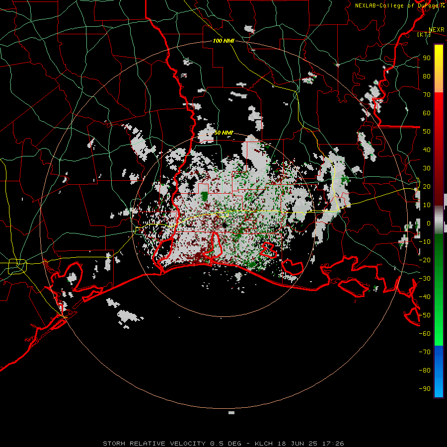
Task: Click the 30 value on the velocity scale
Action: (427, 168)
